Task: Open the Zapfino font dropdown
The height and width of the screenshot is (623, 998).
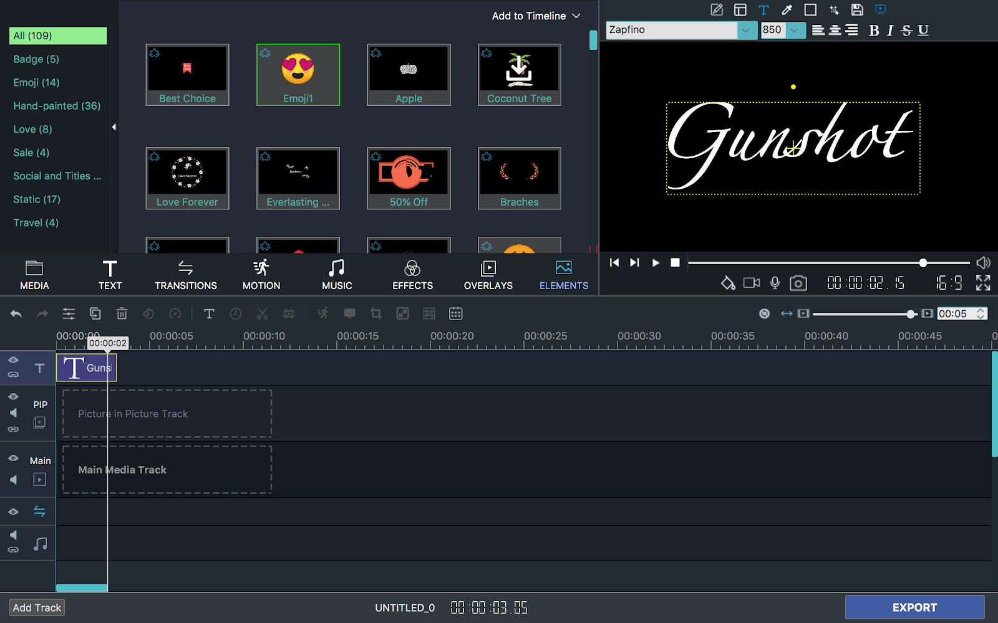Action: [x=747, y=30]
